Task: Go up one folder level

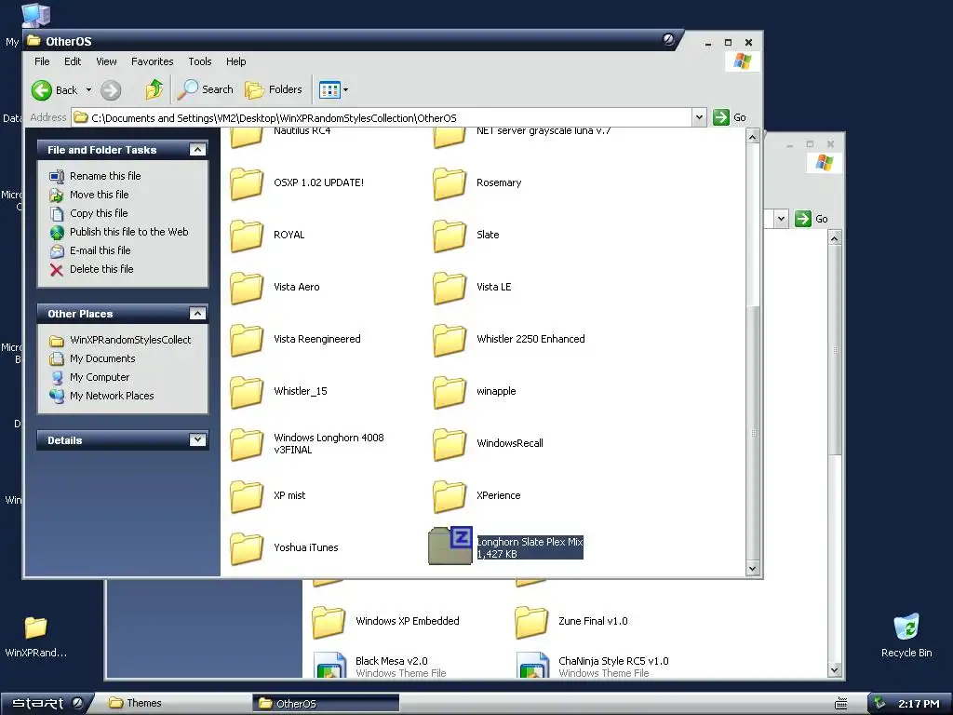Action: coord(154,89)
